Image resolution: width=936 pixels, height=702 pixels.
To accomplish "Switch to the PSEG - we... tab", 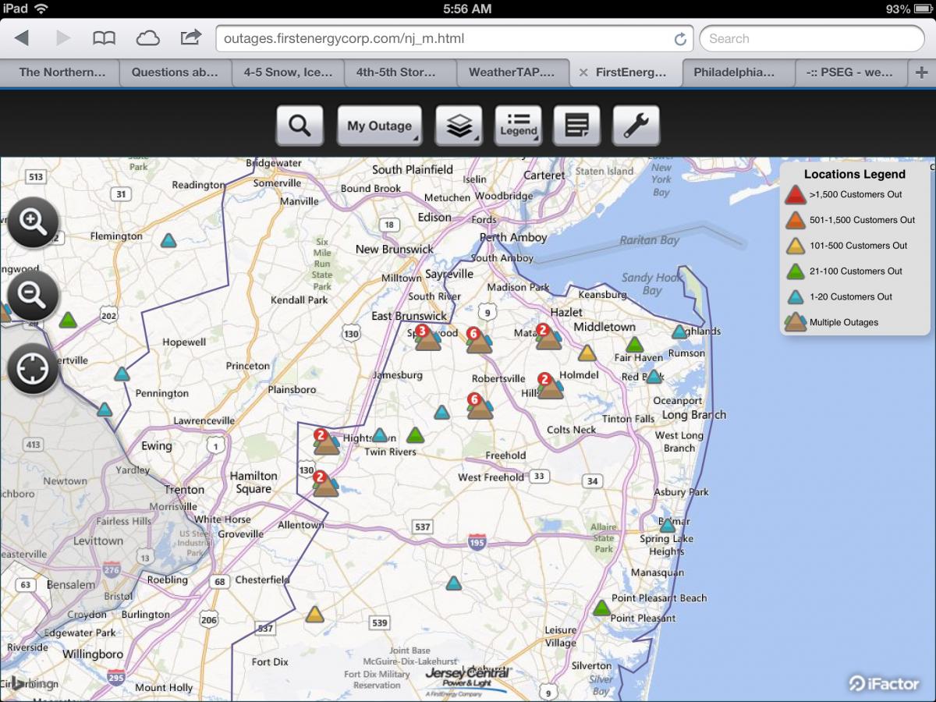I will [x=851, y=73].
